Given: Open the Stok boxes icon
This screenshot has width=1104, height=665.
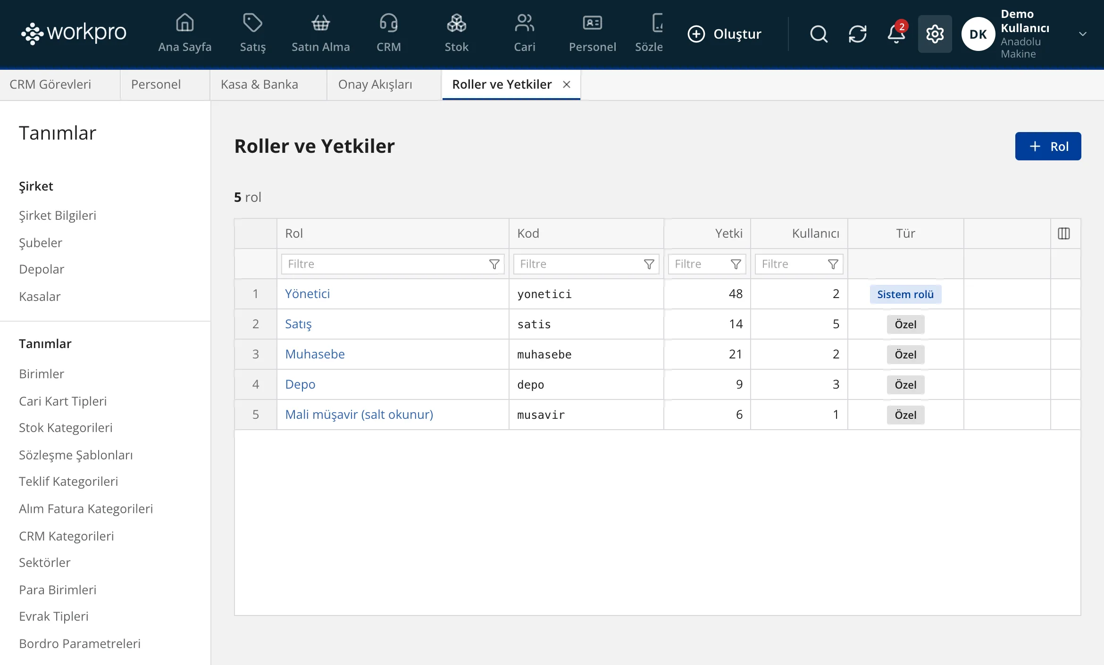Looking at the screenshot, I should click(x=456, y=23).
